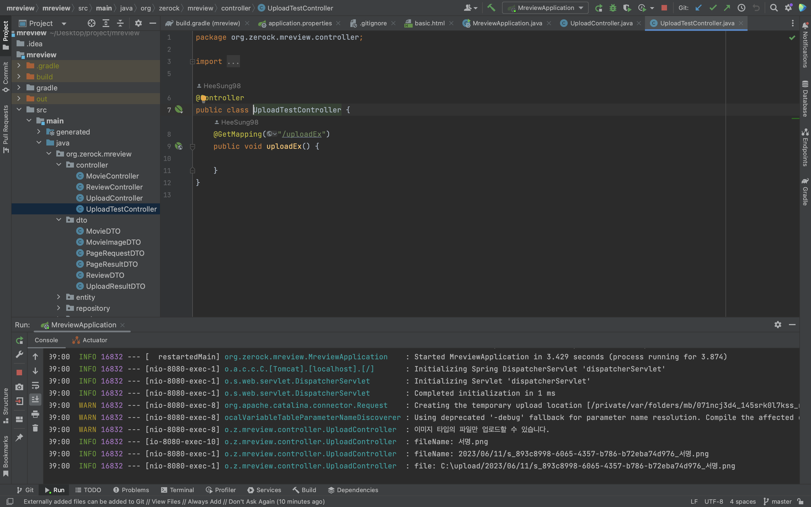Toggle soft-wrap in console
Viewport: 811px width, 507px height.
[x=35, y=385]
